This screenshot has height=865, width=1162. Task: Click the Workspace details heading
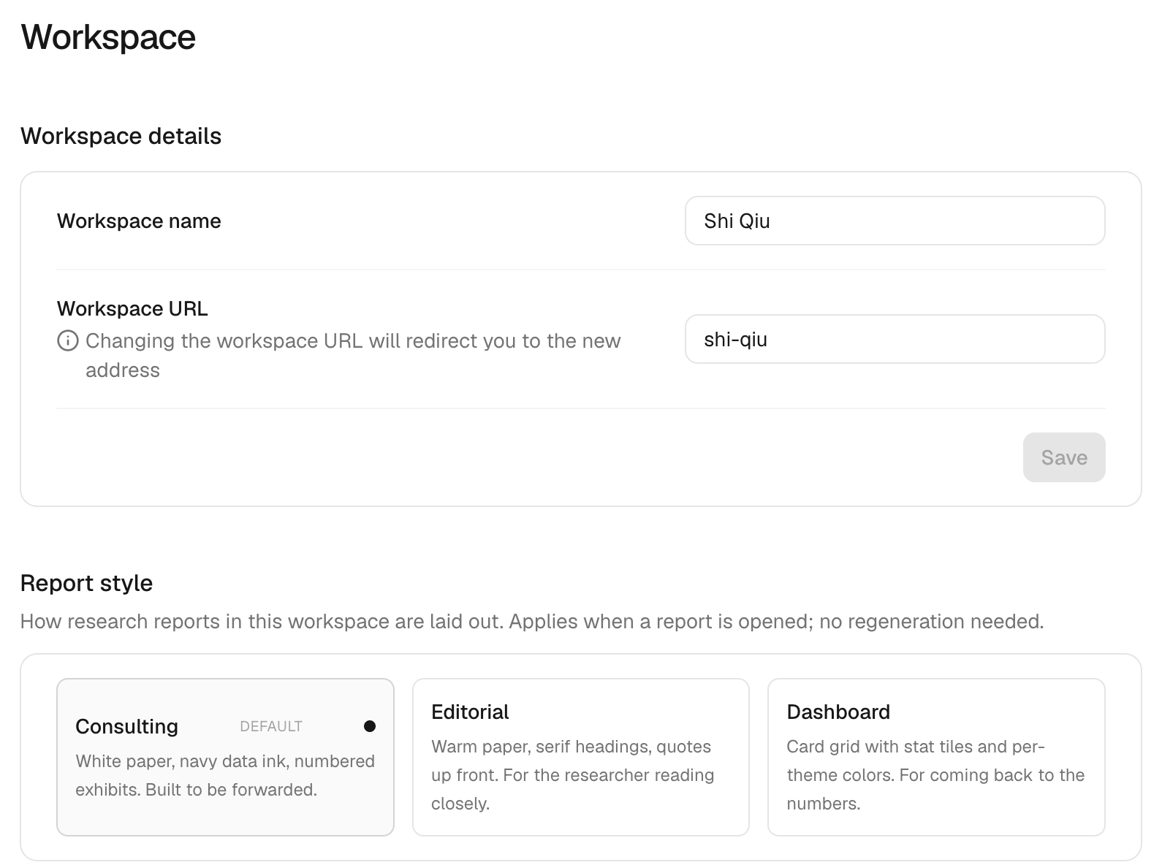click(x=121, y=136)
